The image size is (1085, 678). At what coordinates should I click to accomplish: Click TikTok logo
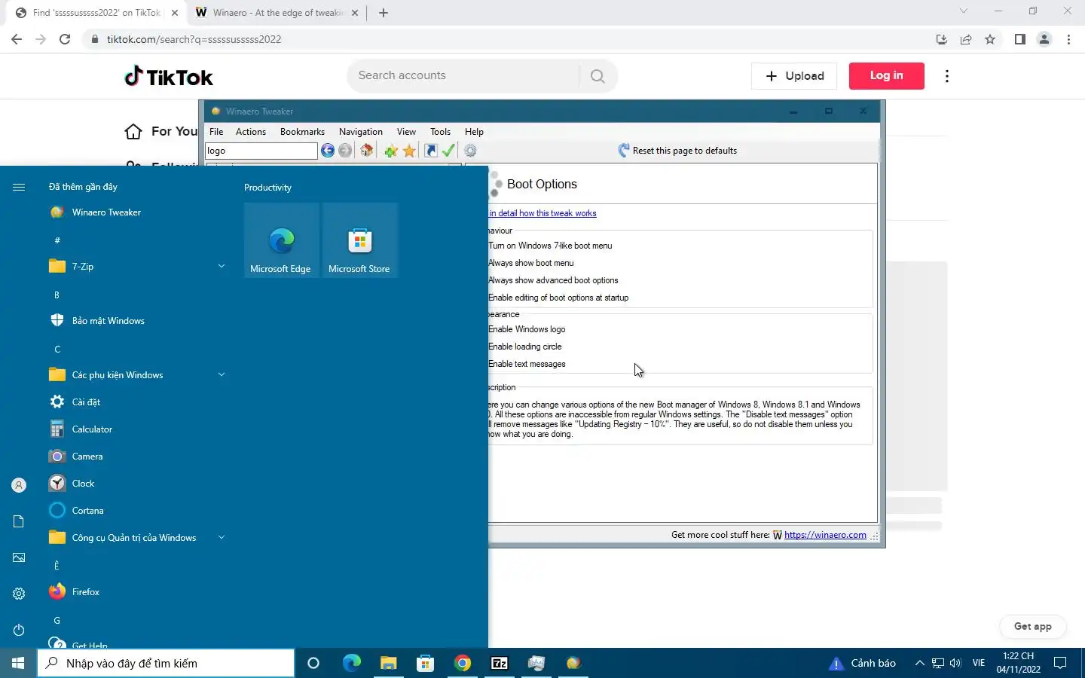[x=169, y=76]
